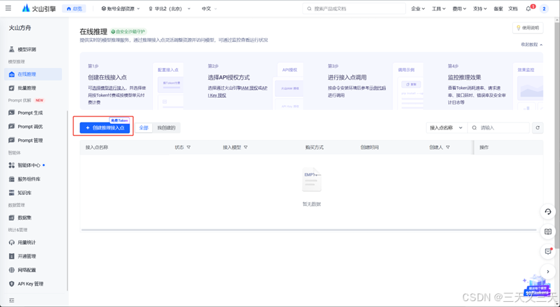Image resolution: width=560 pixels, height=307 pixels.
Task: Open the documentation book floating button
Action: point(548,232)
